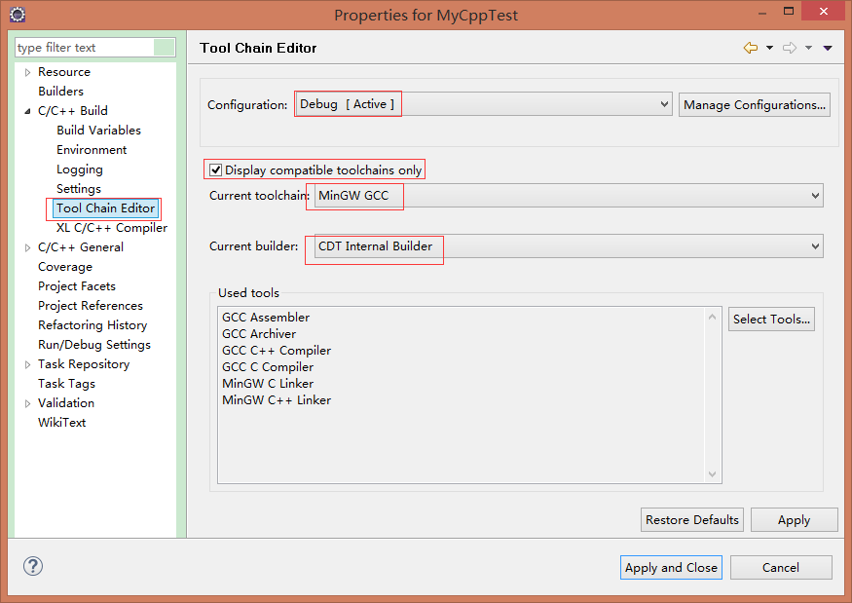The width and height of the screenshot is (852, 603).
Task: Select Logging tree item
Action: [80, 170]
